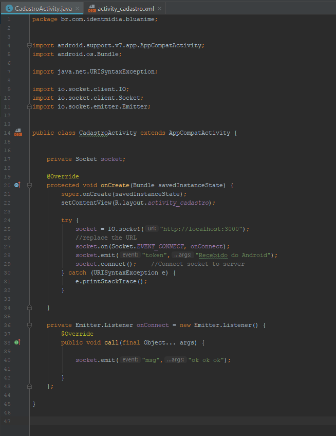Click the @Override annotation on line 19
This screenshot has height=436, width=336.
pos(63,176)
